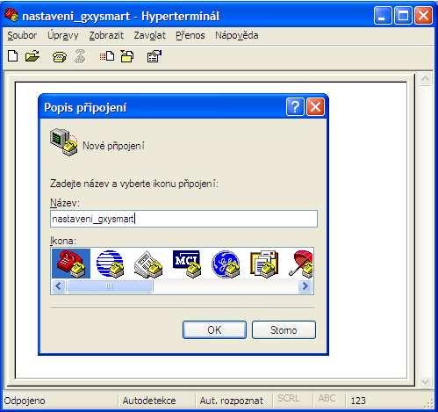Select the red telephone connection icon
Viewport: 438px width, 412px height.
(71, 264)
